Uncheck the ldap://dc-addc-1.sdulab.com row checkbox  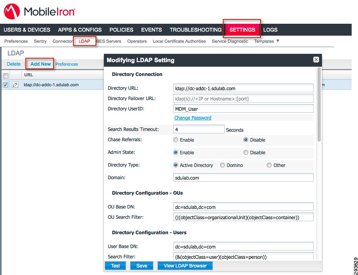pyautogui.click(x=6, y=85)
